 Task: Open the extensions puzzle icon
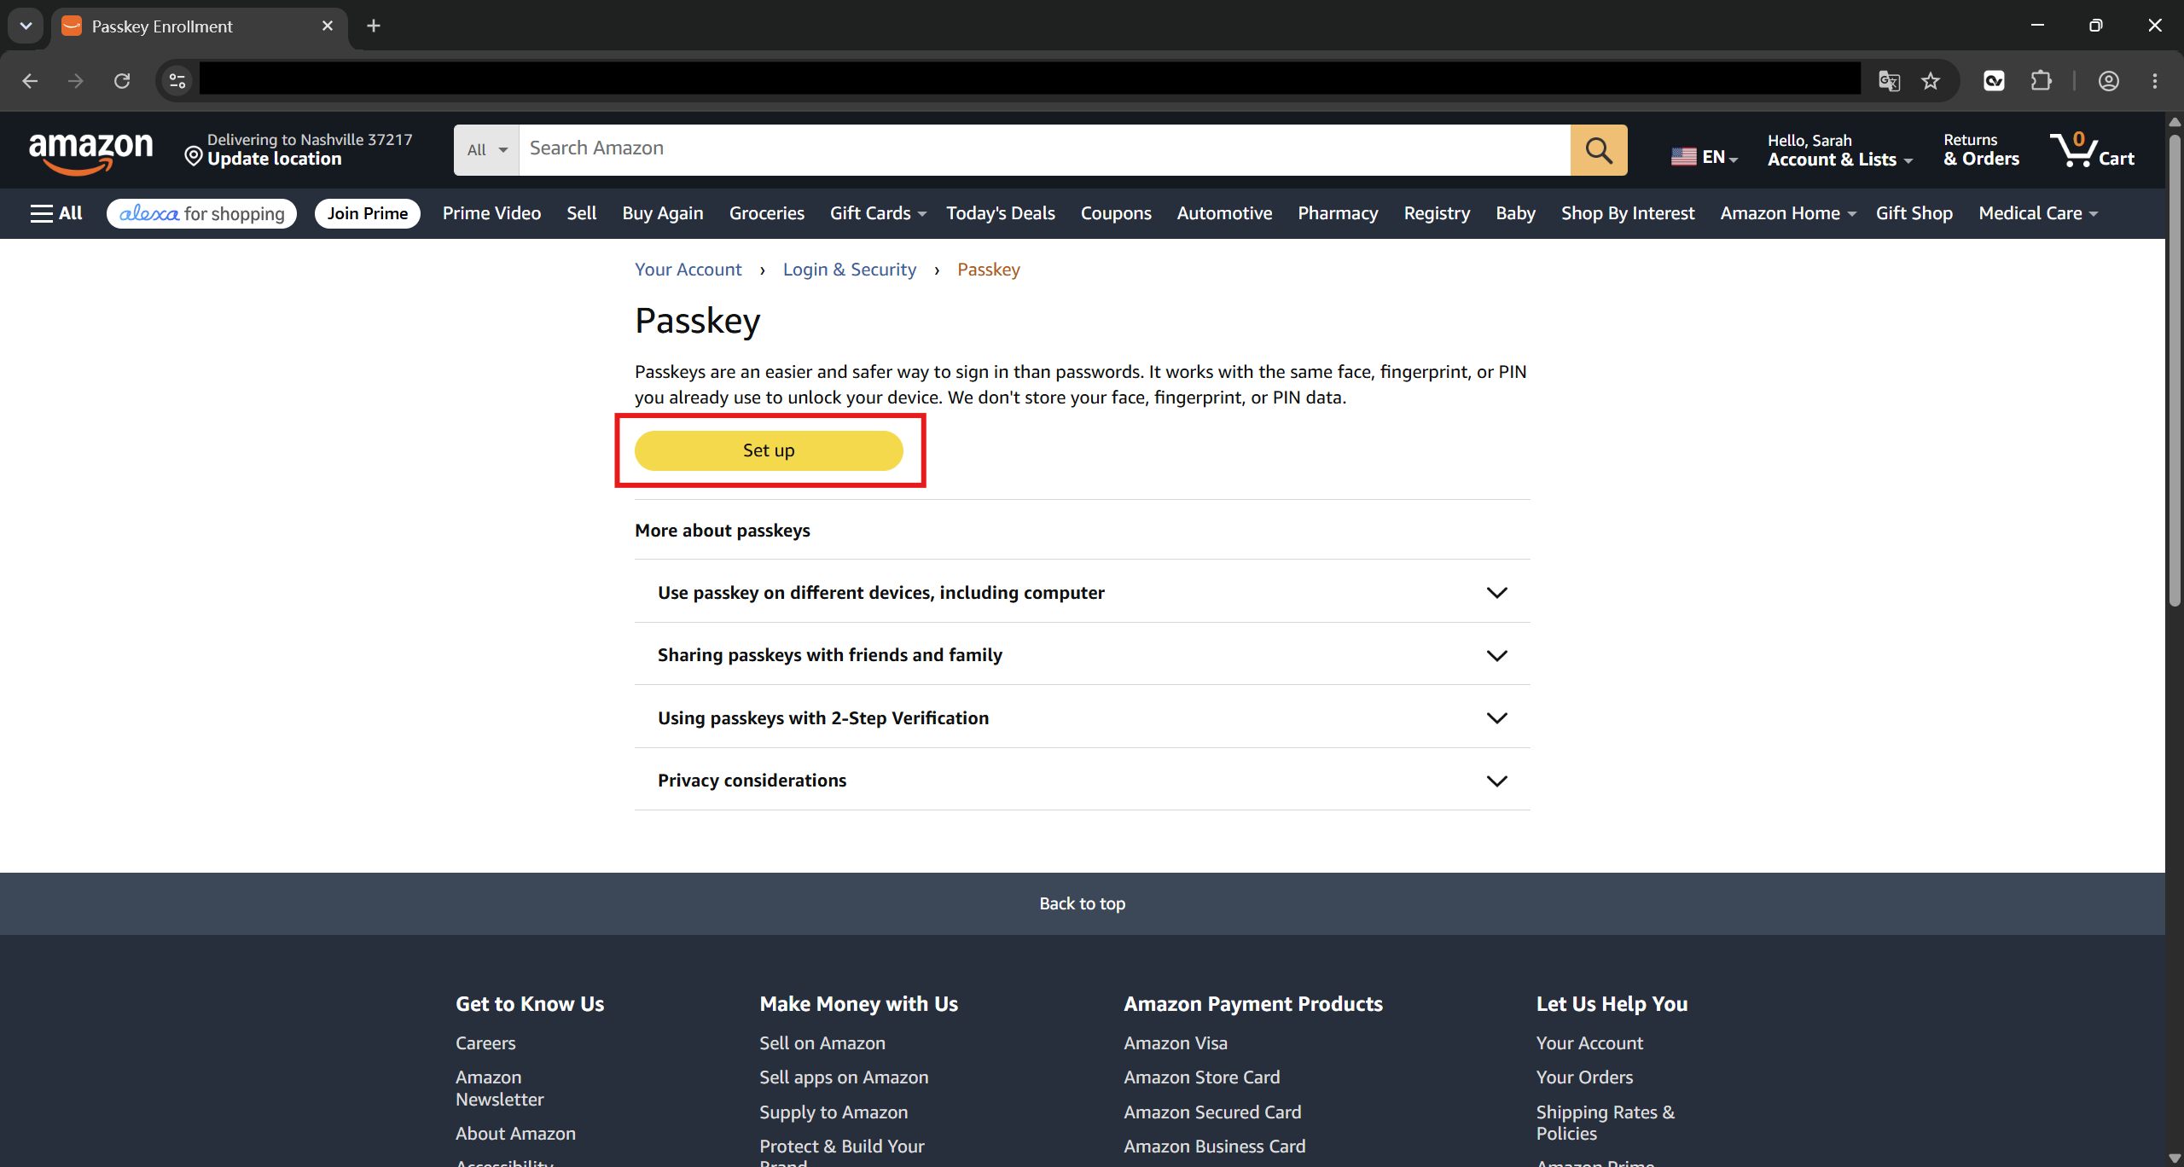[x=2041, y=81]
